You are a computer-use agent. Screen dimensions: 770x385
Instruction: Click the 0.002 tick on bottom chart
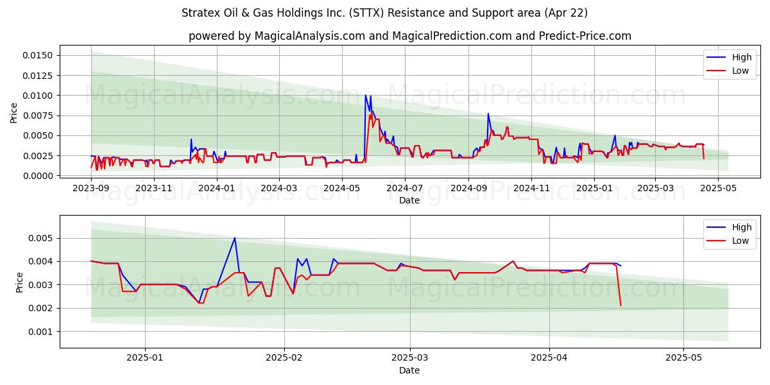41,308
